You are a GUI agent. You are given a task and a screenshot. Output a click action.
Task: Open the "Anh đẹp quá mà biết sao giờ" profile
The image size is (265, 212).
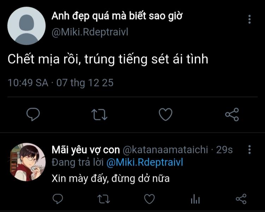[x=117, y=16]
